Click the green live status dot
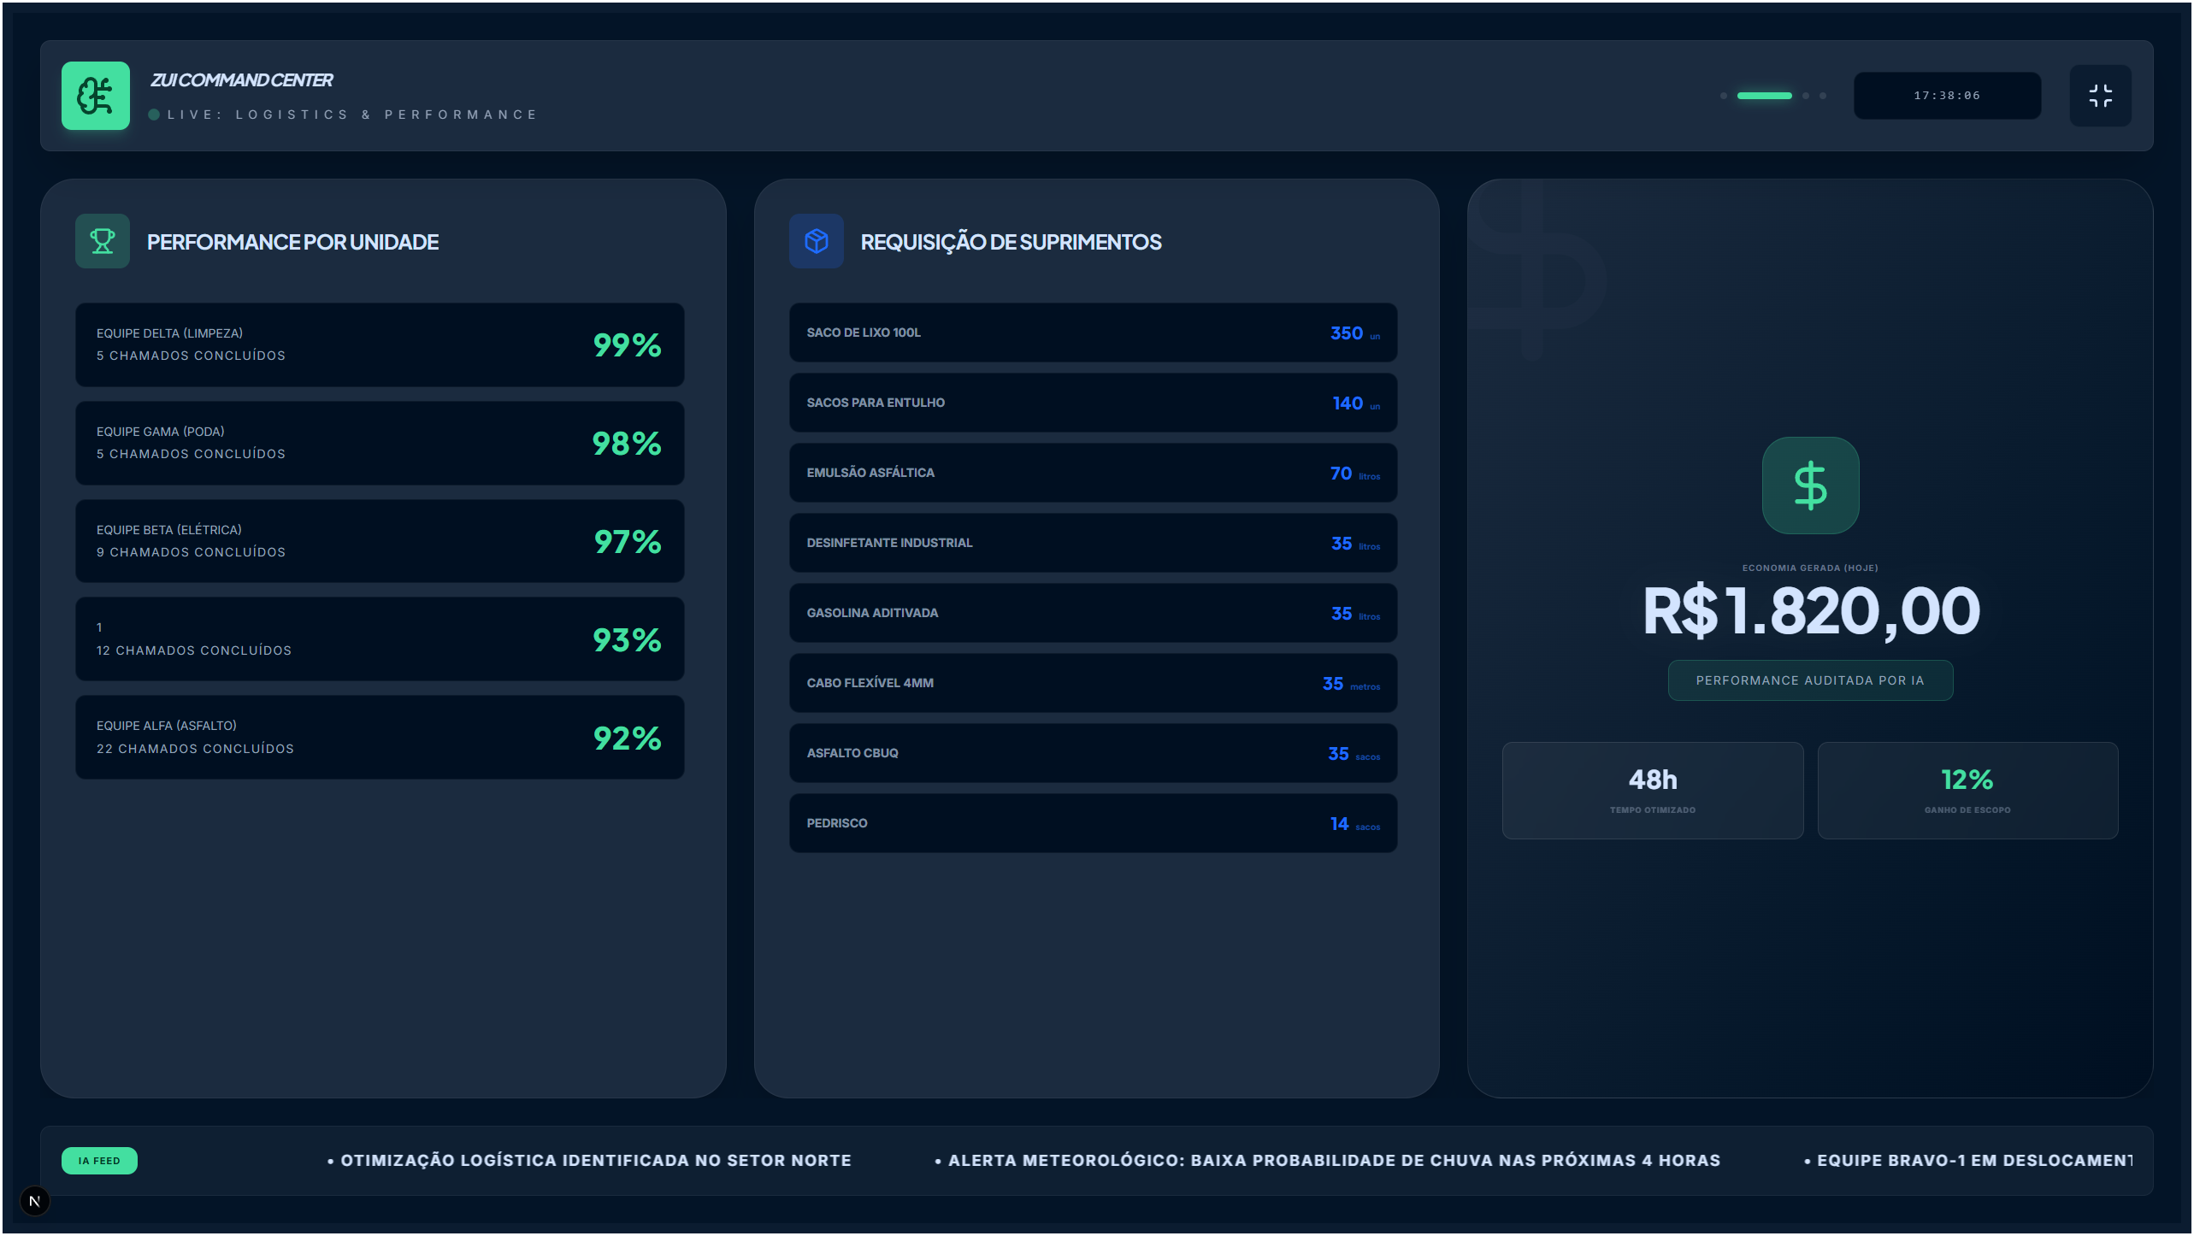Viewport: 2194px width, 1236px height. (154, 115)
